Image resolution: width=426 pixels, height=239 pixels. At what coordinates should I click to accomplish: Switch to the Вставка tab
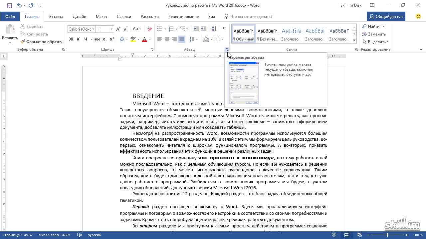click(56, 16)
